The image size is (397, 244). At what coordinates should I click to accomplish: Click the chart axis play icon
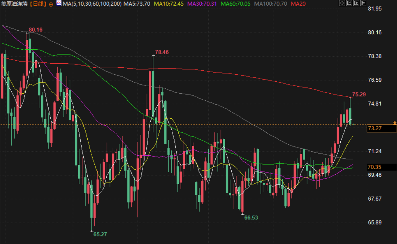click(356, 3)
